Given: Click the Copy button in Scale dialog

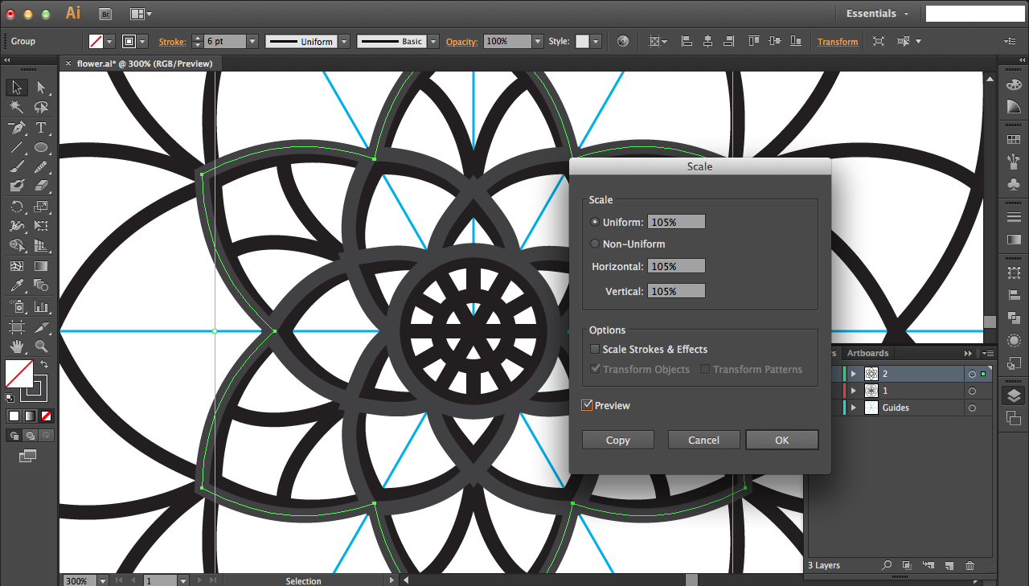Looking at the screenshot, I should (x=618, y=440).
